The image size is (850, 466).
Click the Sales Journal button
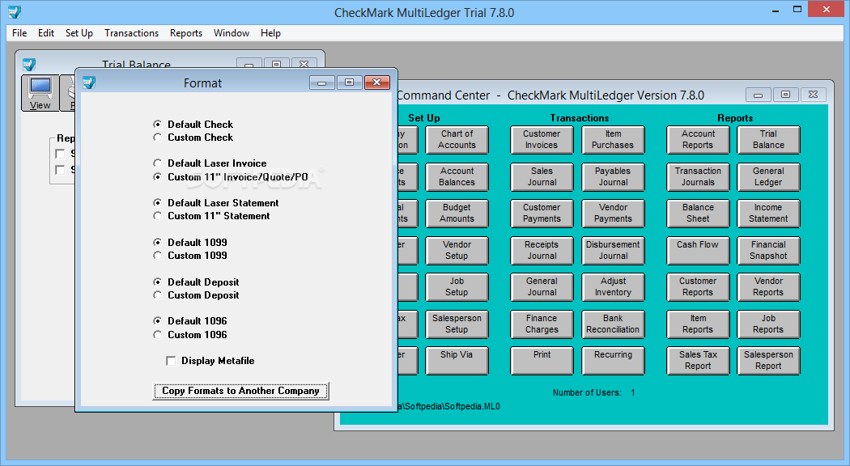[542, 176]
